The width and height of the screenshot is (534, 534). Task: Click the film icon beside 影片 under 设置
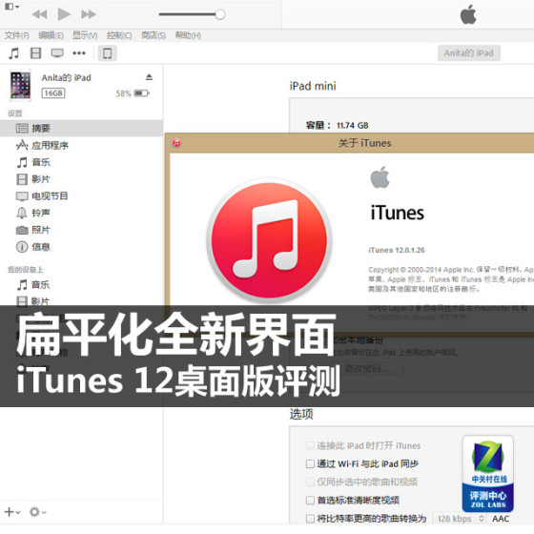click(22, 179)
